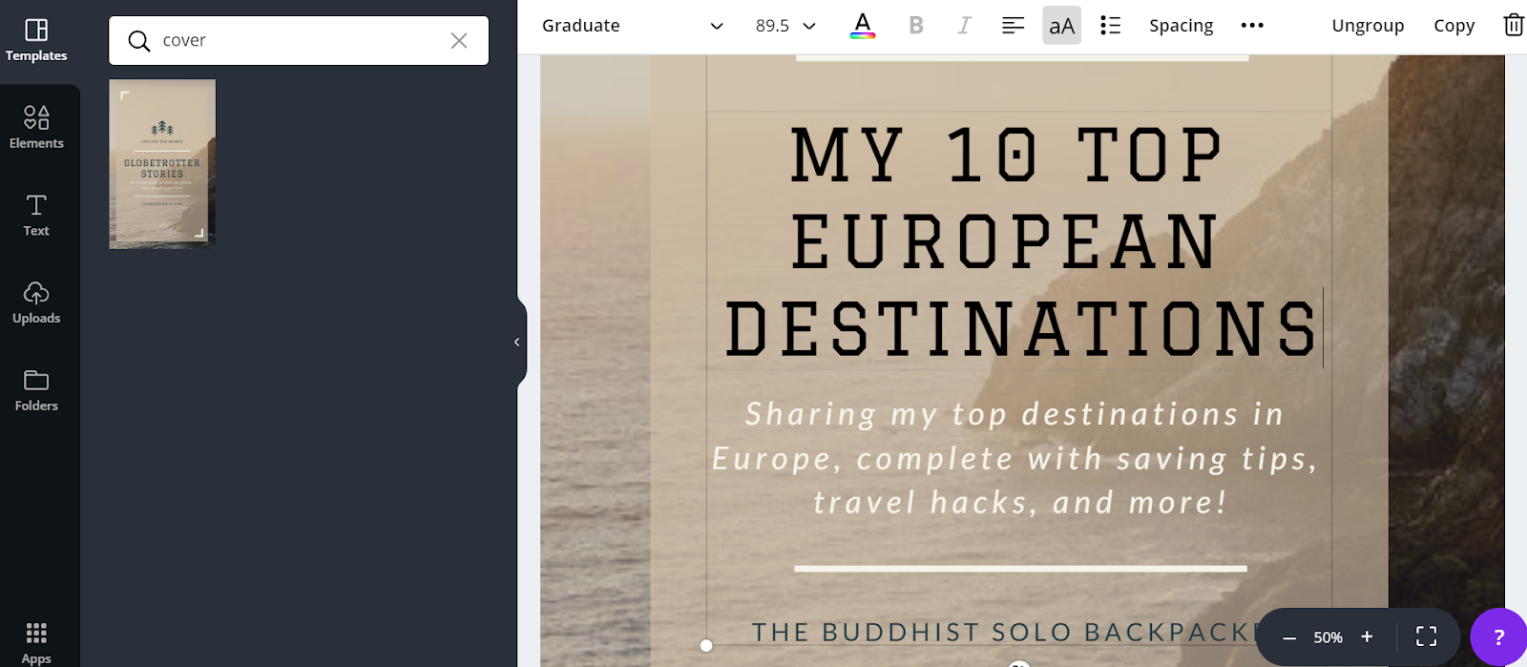The width and height of the screenshot is (1527, 667).
Task: Click the 50% zoom level
Action: (1328, 637)
